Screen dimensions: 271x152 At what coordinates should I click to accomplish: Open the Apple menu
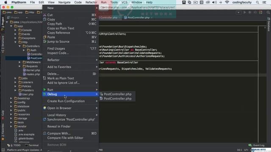(6, 3)
